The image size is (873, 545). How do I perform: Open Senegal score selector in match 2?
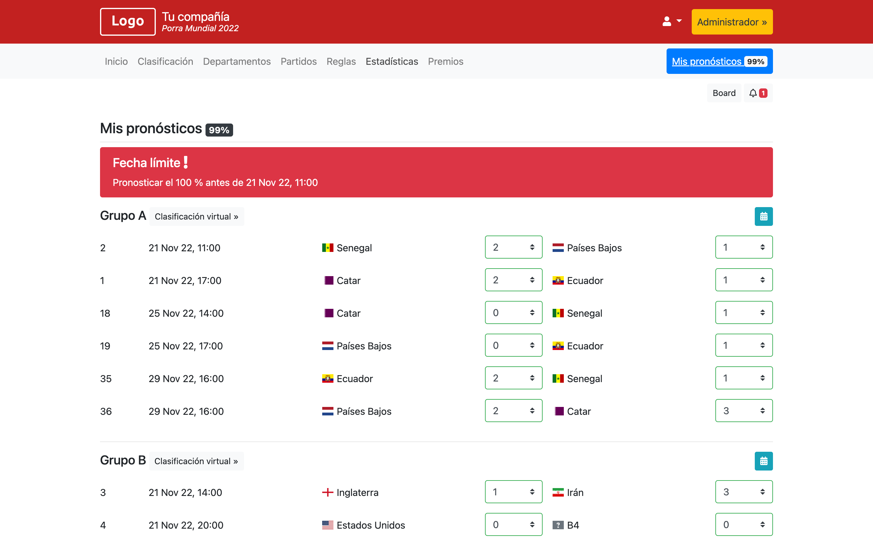tap(513, 247)
